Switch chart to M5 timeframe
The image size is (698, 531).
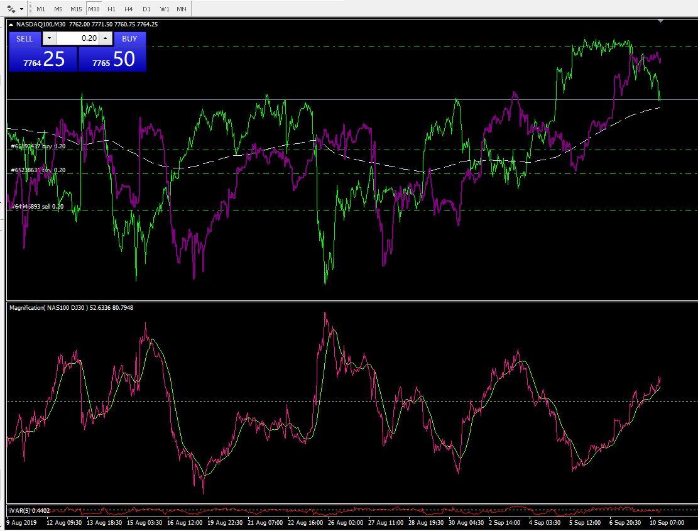(58, 9)
